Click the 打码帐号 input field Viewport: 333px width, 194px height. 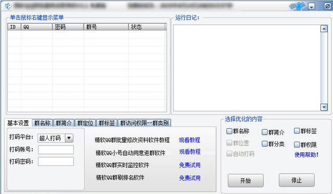tap(56, 150)
